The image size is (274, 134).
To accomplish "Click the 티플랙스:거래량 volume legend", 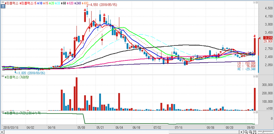I will 17,77.
